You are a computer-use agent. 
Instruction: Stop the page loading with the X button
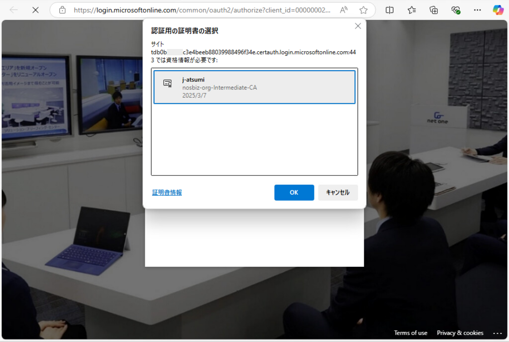35,10
